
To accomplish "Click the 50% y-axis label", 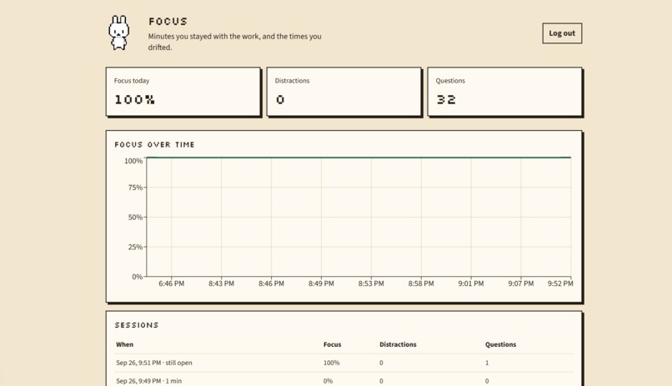I will point(135,218).
